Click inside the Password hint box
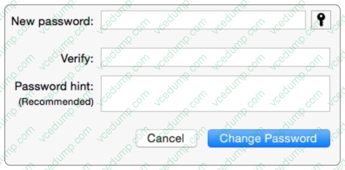The width and height of the screenshot is (345, 170). pos(216,94)
